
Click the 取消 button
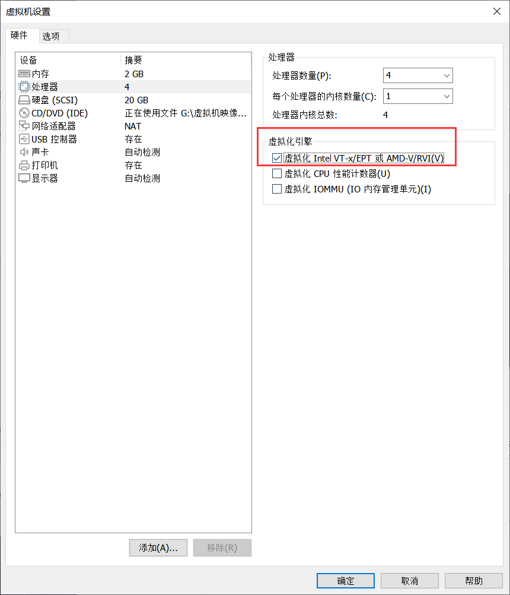[x=410, y=581]
